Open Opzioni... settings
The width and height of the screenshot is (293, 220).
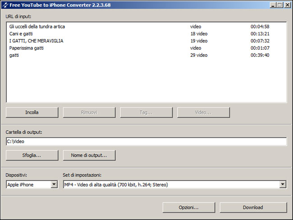tap(189, 207)
